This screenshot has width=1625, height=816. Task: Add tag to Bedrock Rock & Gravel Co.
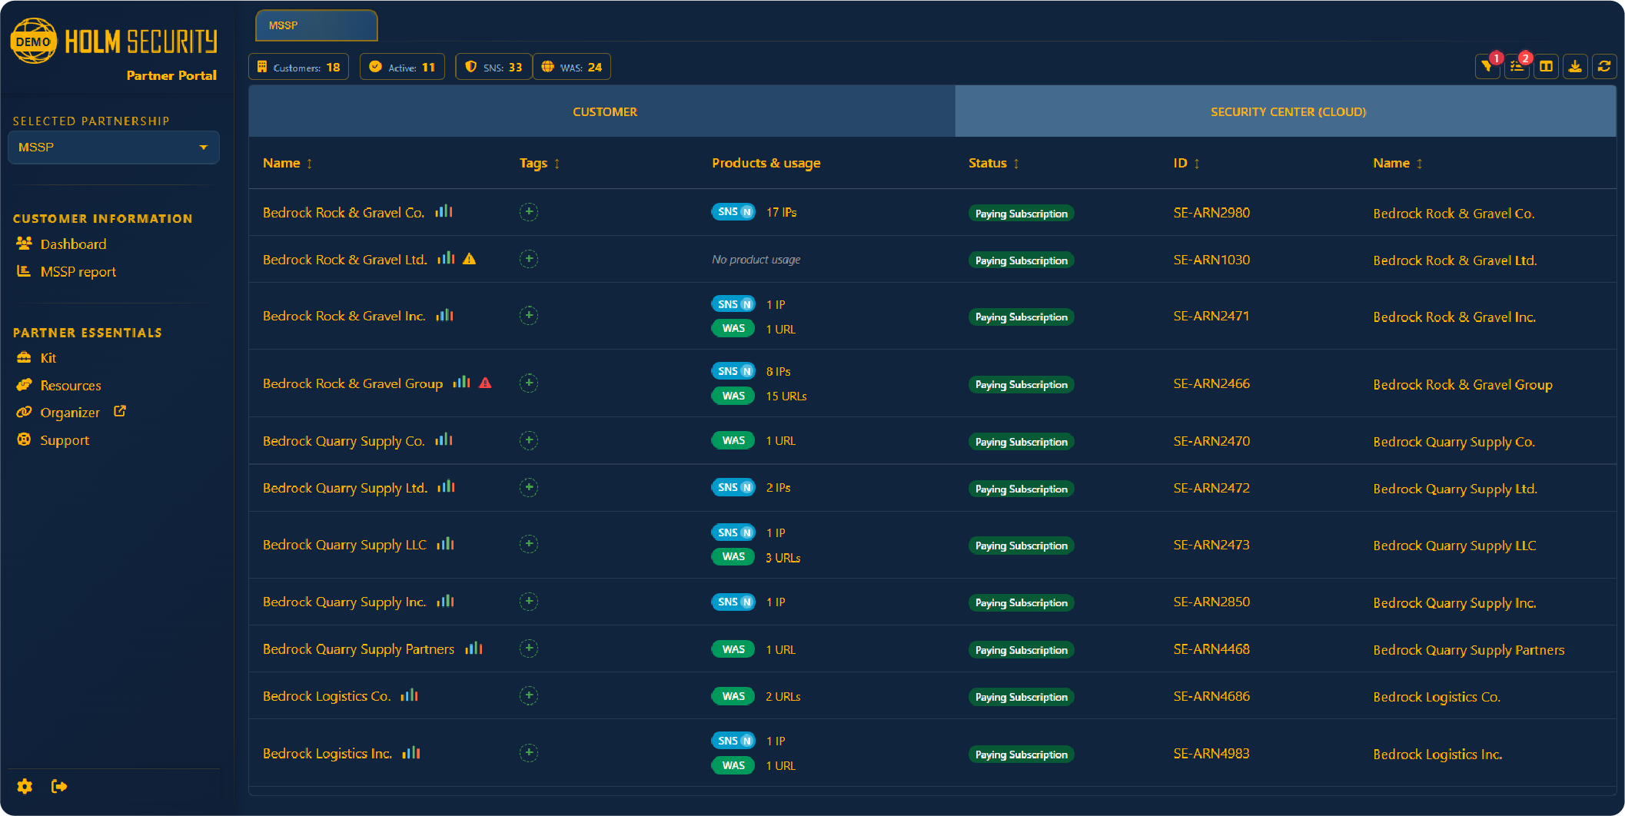[529, 212]
